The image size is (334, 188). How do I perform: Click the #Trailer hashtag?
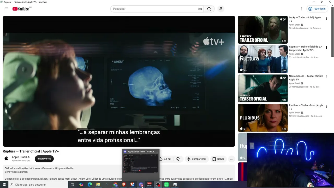point(70,168)
